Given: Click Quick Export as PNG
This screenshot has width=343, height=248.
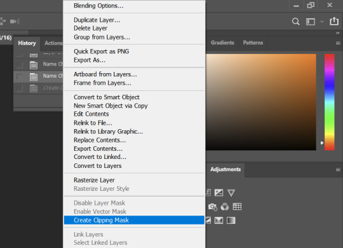Looking at the screenshot, I should tap(134, 52).
